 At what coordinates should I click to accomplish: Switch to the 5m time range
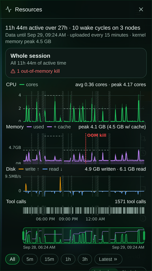tap(30, 259)
